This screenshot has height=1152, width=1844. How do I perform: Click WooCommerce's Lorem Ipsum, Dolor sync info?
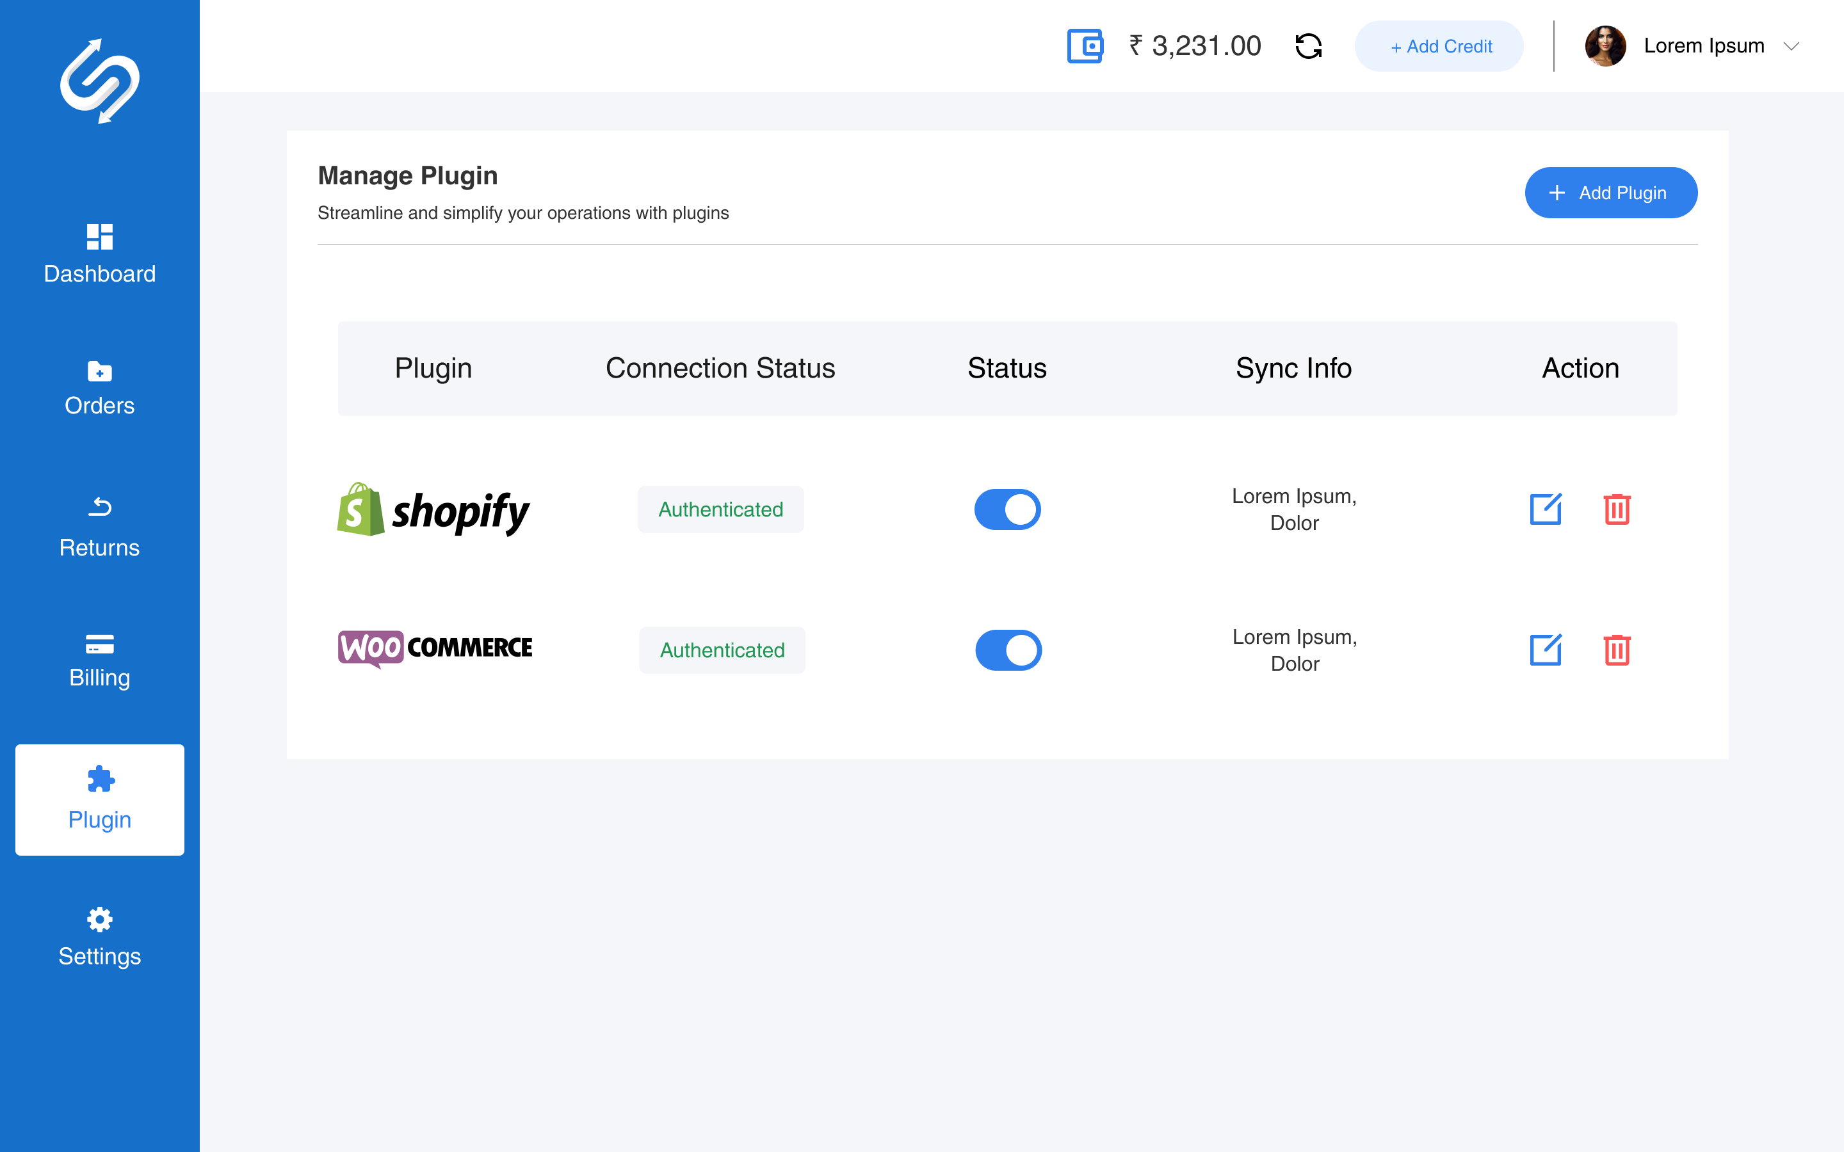click(x=1295, y=650)
